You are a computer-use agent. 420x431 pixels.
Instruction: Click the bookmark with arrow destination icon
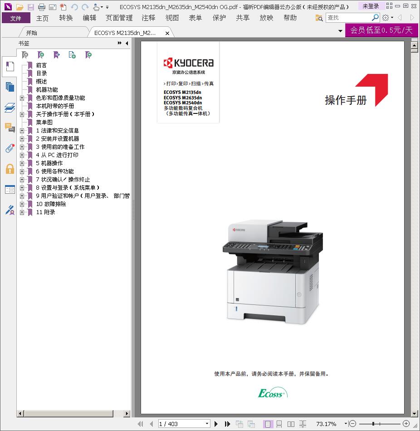point(56,55)
